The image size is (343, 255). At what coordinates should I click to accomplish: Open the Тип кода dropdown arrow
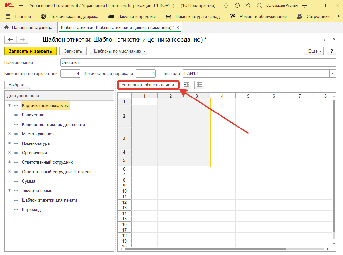pyautogui.click(x=333, y=74)
